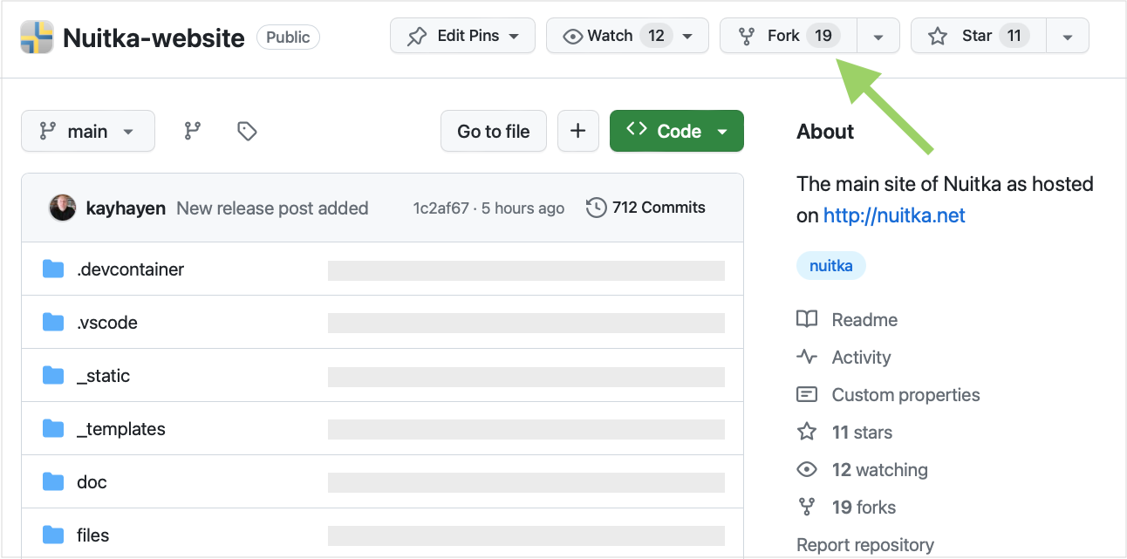Click kayhayen's avatar picture
Viewport: 1127px width, 559px height.
(62, 208)
